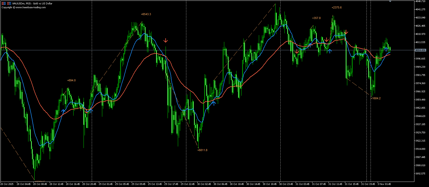This screenshot has width=429, height=187.
Task: Click the 29 Oct 05:45 time label
Action: [122, 184]
